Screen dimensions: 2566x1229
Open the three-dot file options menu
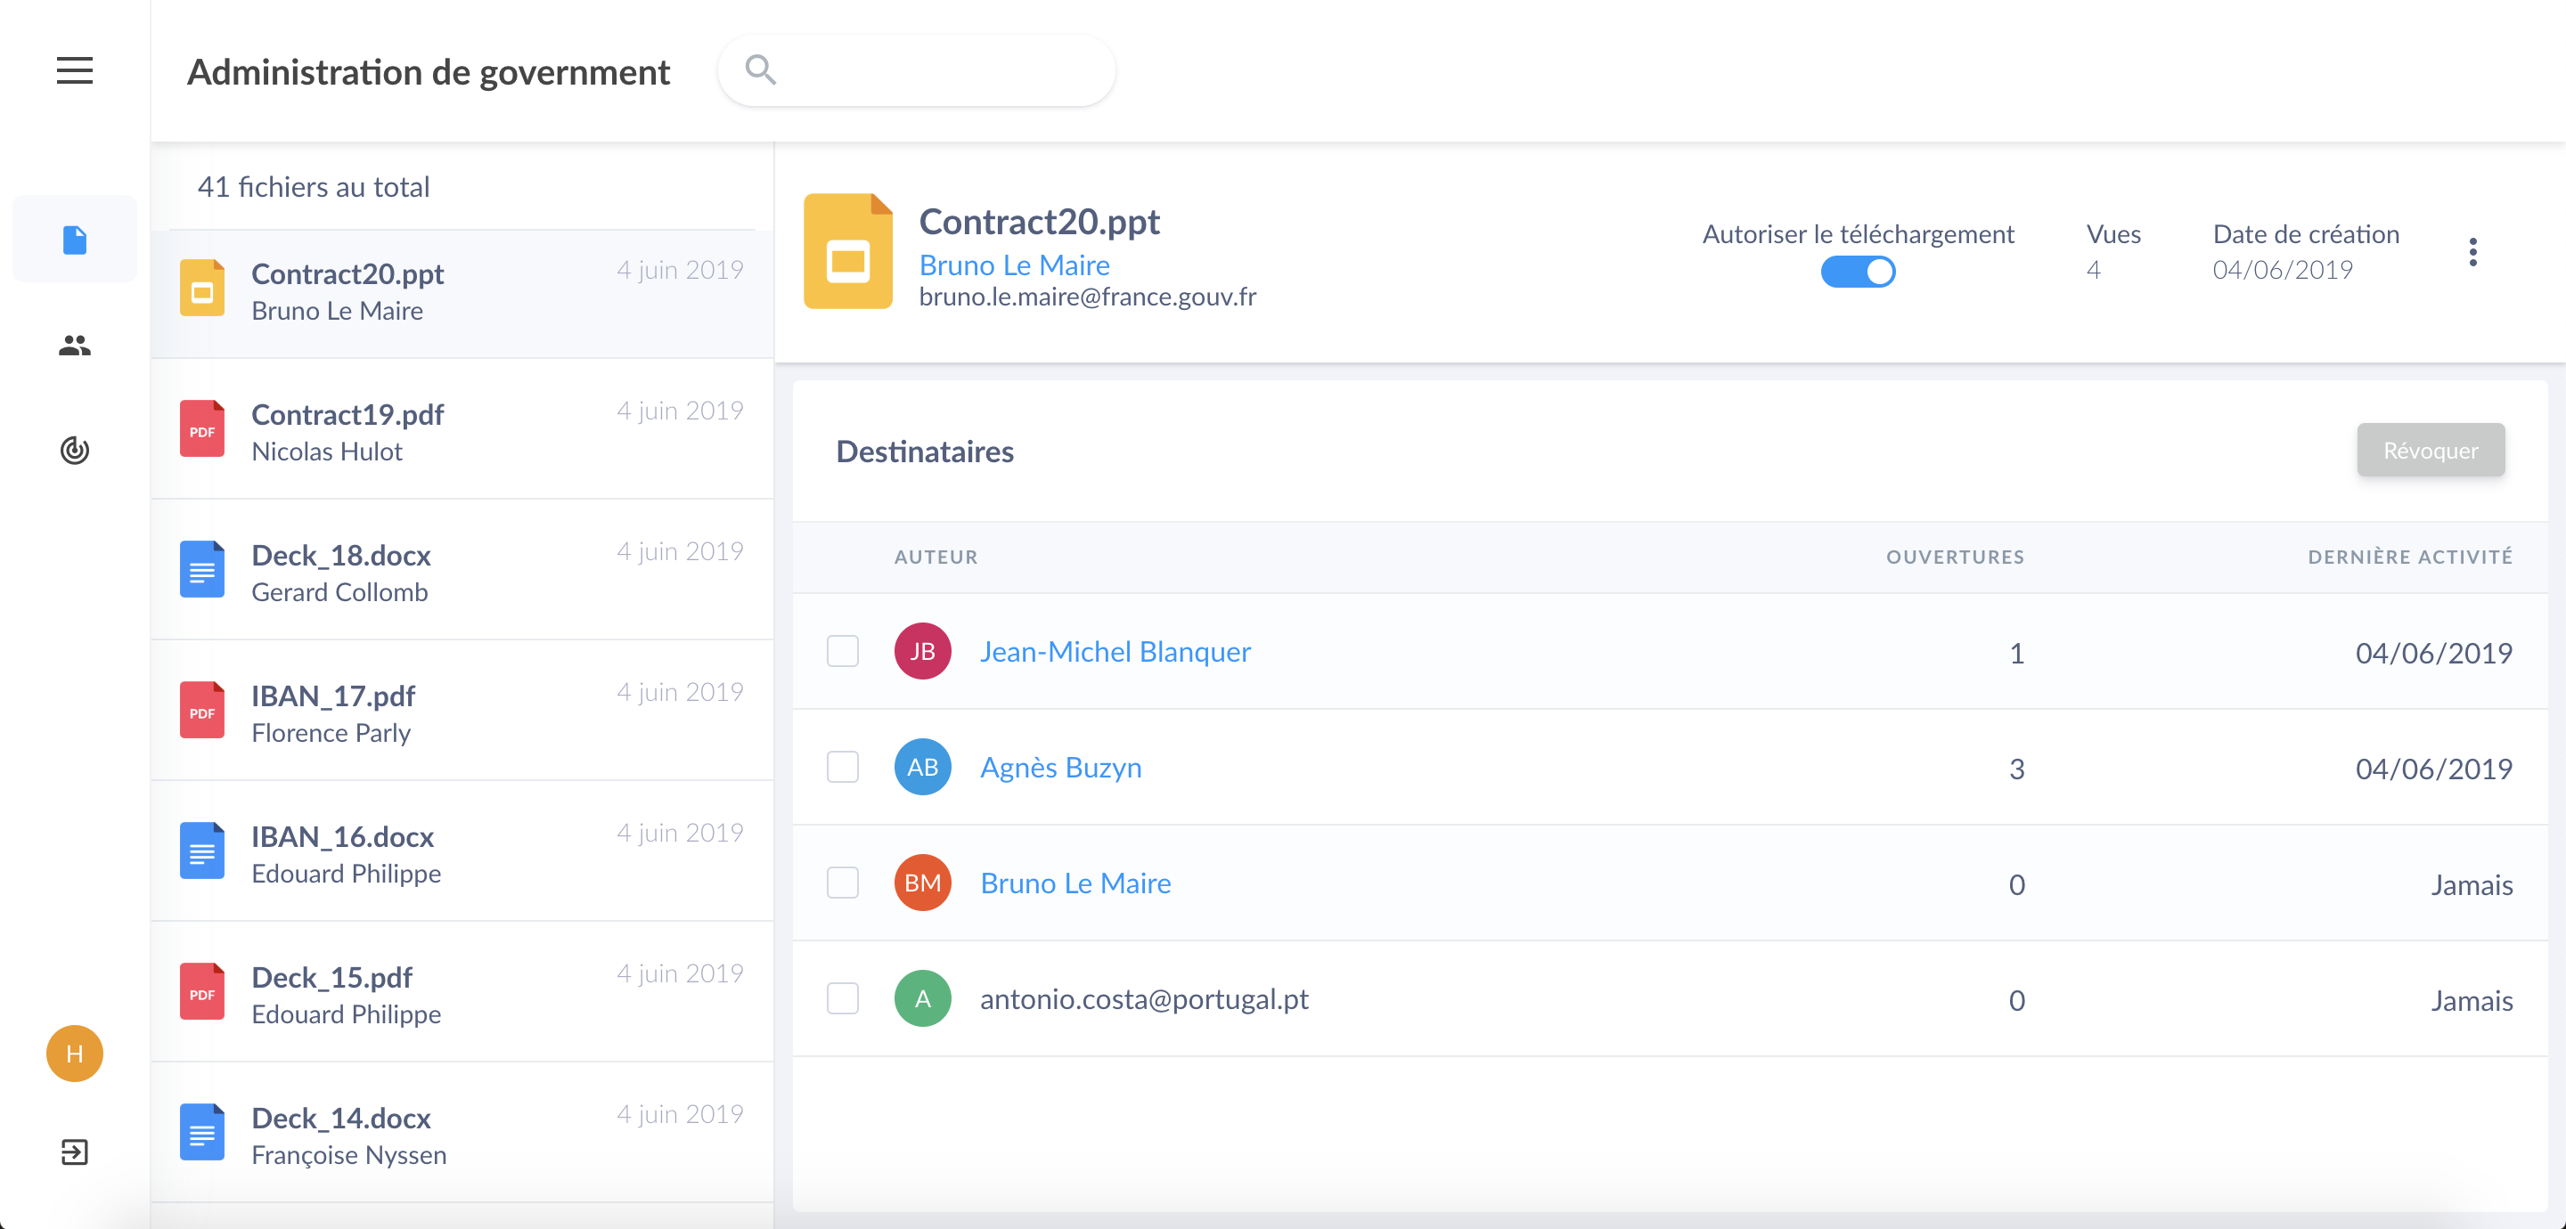pos(2472,252)
